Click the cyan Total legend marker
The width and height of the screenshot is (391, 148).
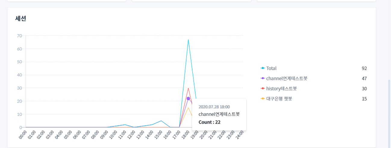click(263, 68)
